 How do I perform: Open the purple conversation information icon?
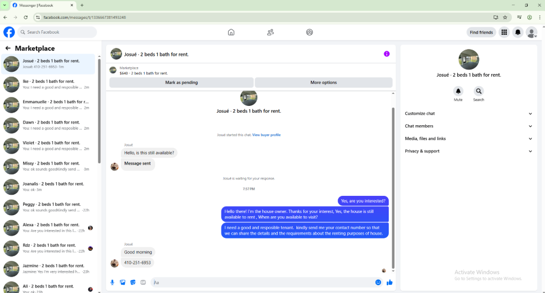coord(387,54)
